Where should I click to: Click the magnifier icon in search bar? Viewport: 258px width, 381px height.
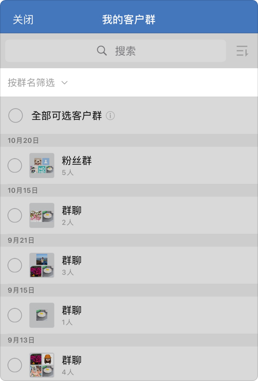[x=102, y=51]
